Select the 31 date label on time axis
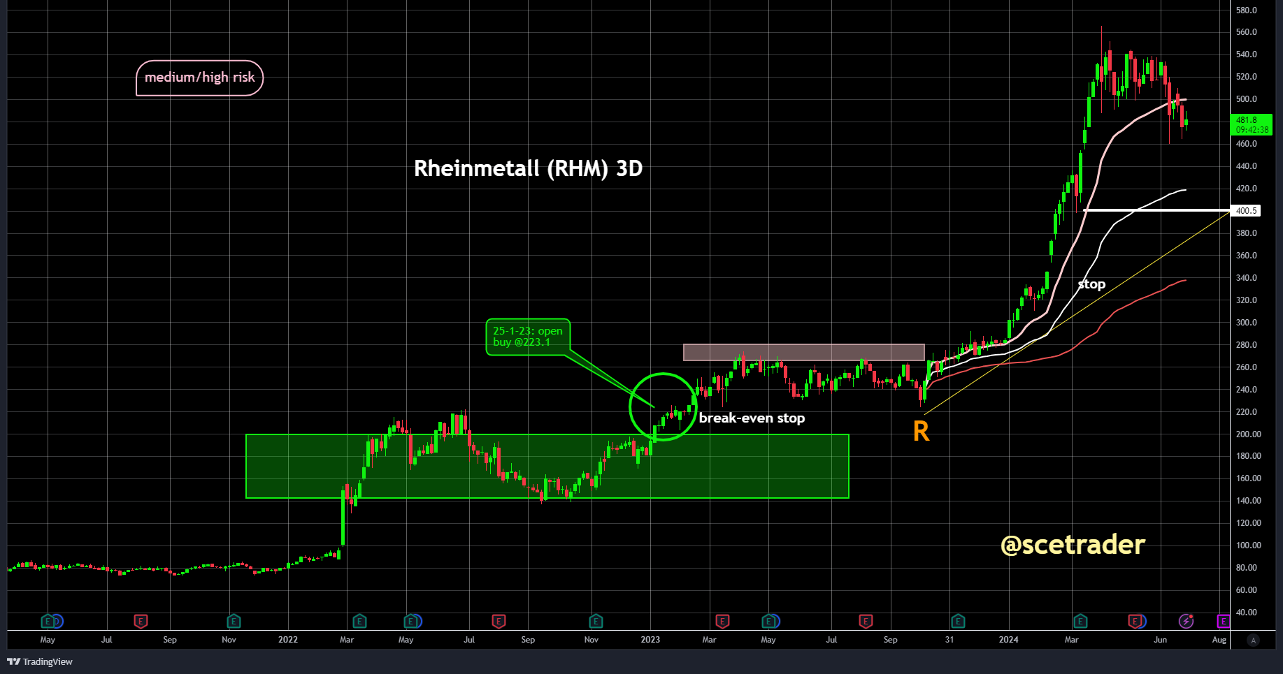Screen dimensions: 1283x674 click(949, 640)
